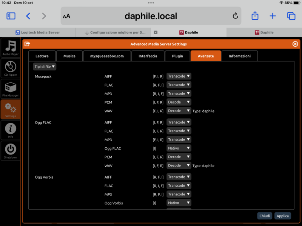Viewport: 302px width, 226px height.
Task: Switch to the Informazioni tab
Action: pos(239,56)
